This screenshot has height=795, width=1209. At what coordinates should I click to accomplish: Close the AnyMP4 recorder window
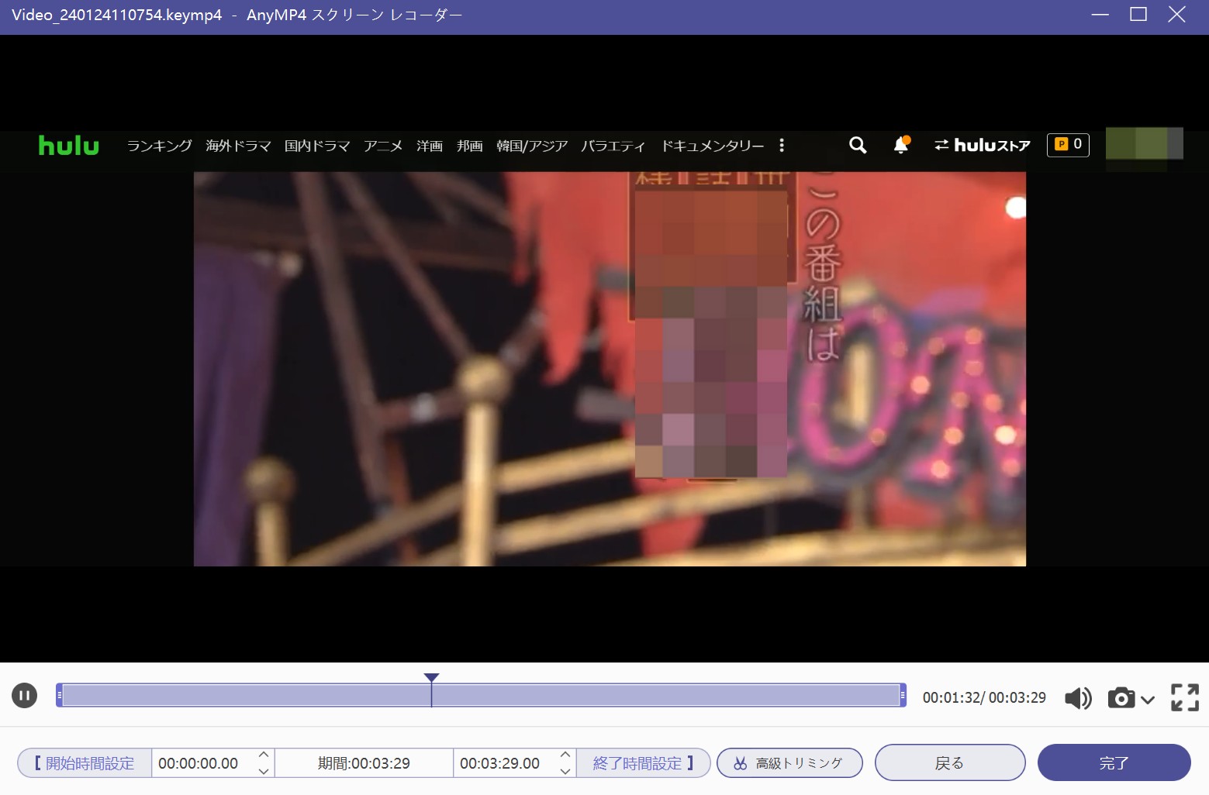(x=1176, y=15)
